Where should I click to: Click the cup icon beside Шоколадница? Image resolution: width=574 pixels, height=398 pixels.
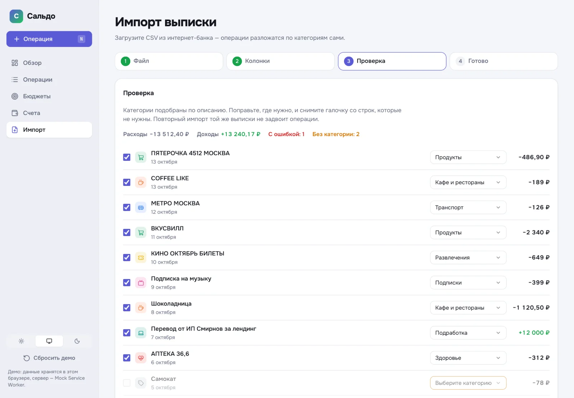click(141, 308)
